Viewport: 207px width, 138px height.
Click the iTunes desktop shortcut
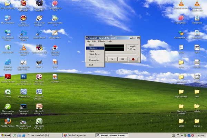pyautogui.click(x=8, y=93)
